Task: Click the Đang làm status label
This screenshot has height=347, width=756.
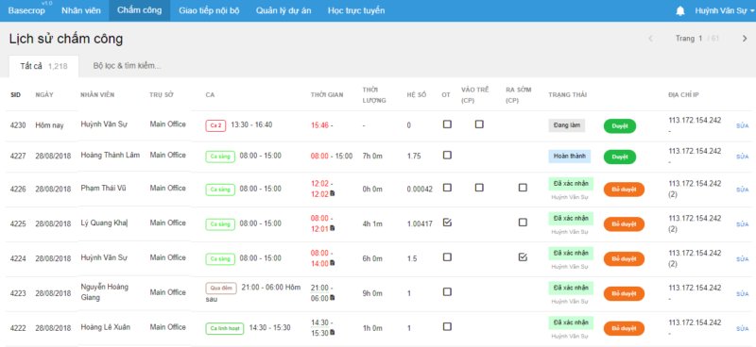Action: pos(567,125)
